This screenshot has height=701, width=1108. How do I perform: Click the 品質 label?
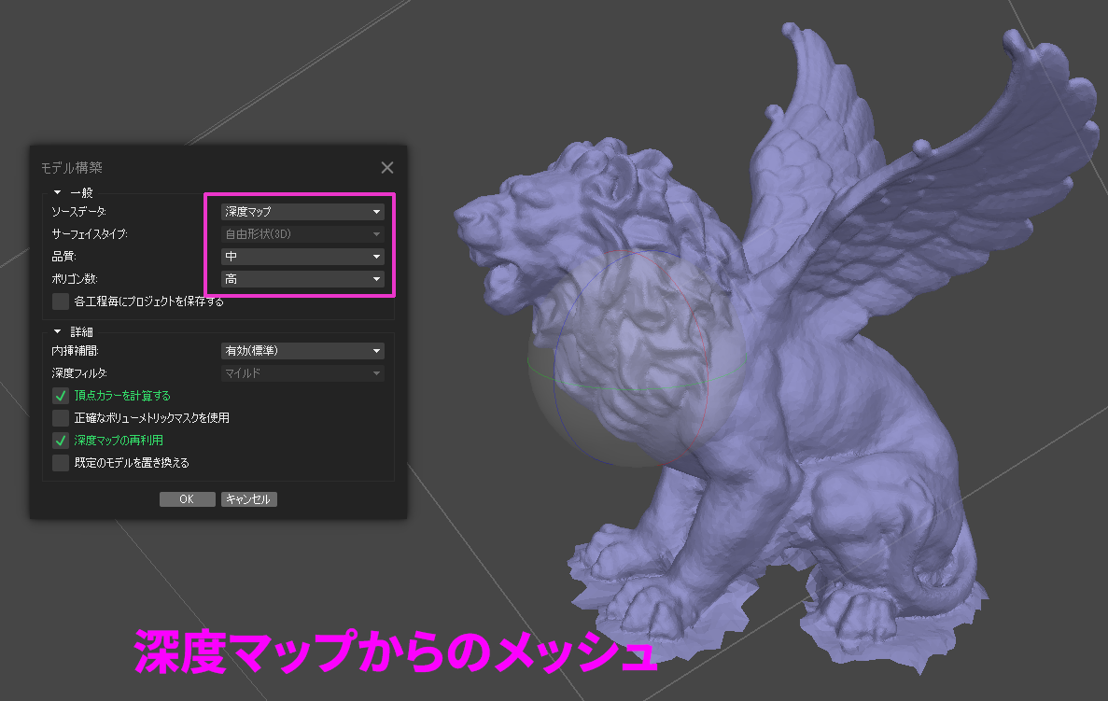coord(63,257)
